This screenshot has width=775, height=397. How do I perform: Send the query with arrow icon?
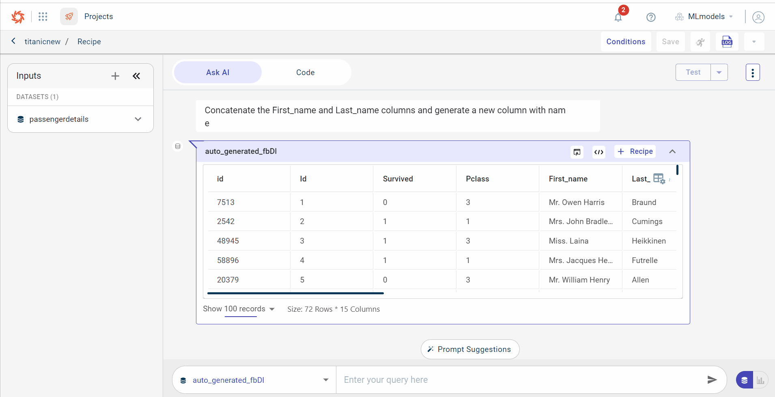[712, 380]
